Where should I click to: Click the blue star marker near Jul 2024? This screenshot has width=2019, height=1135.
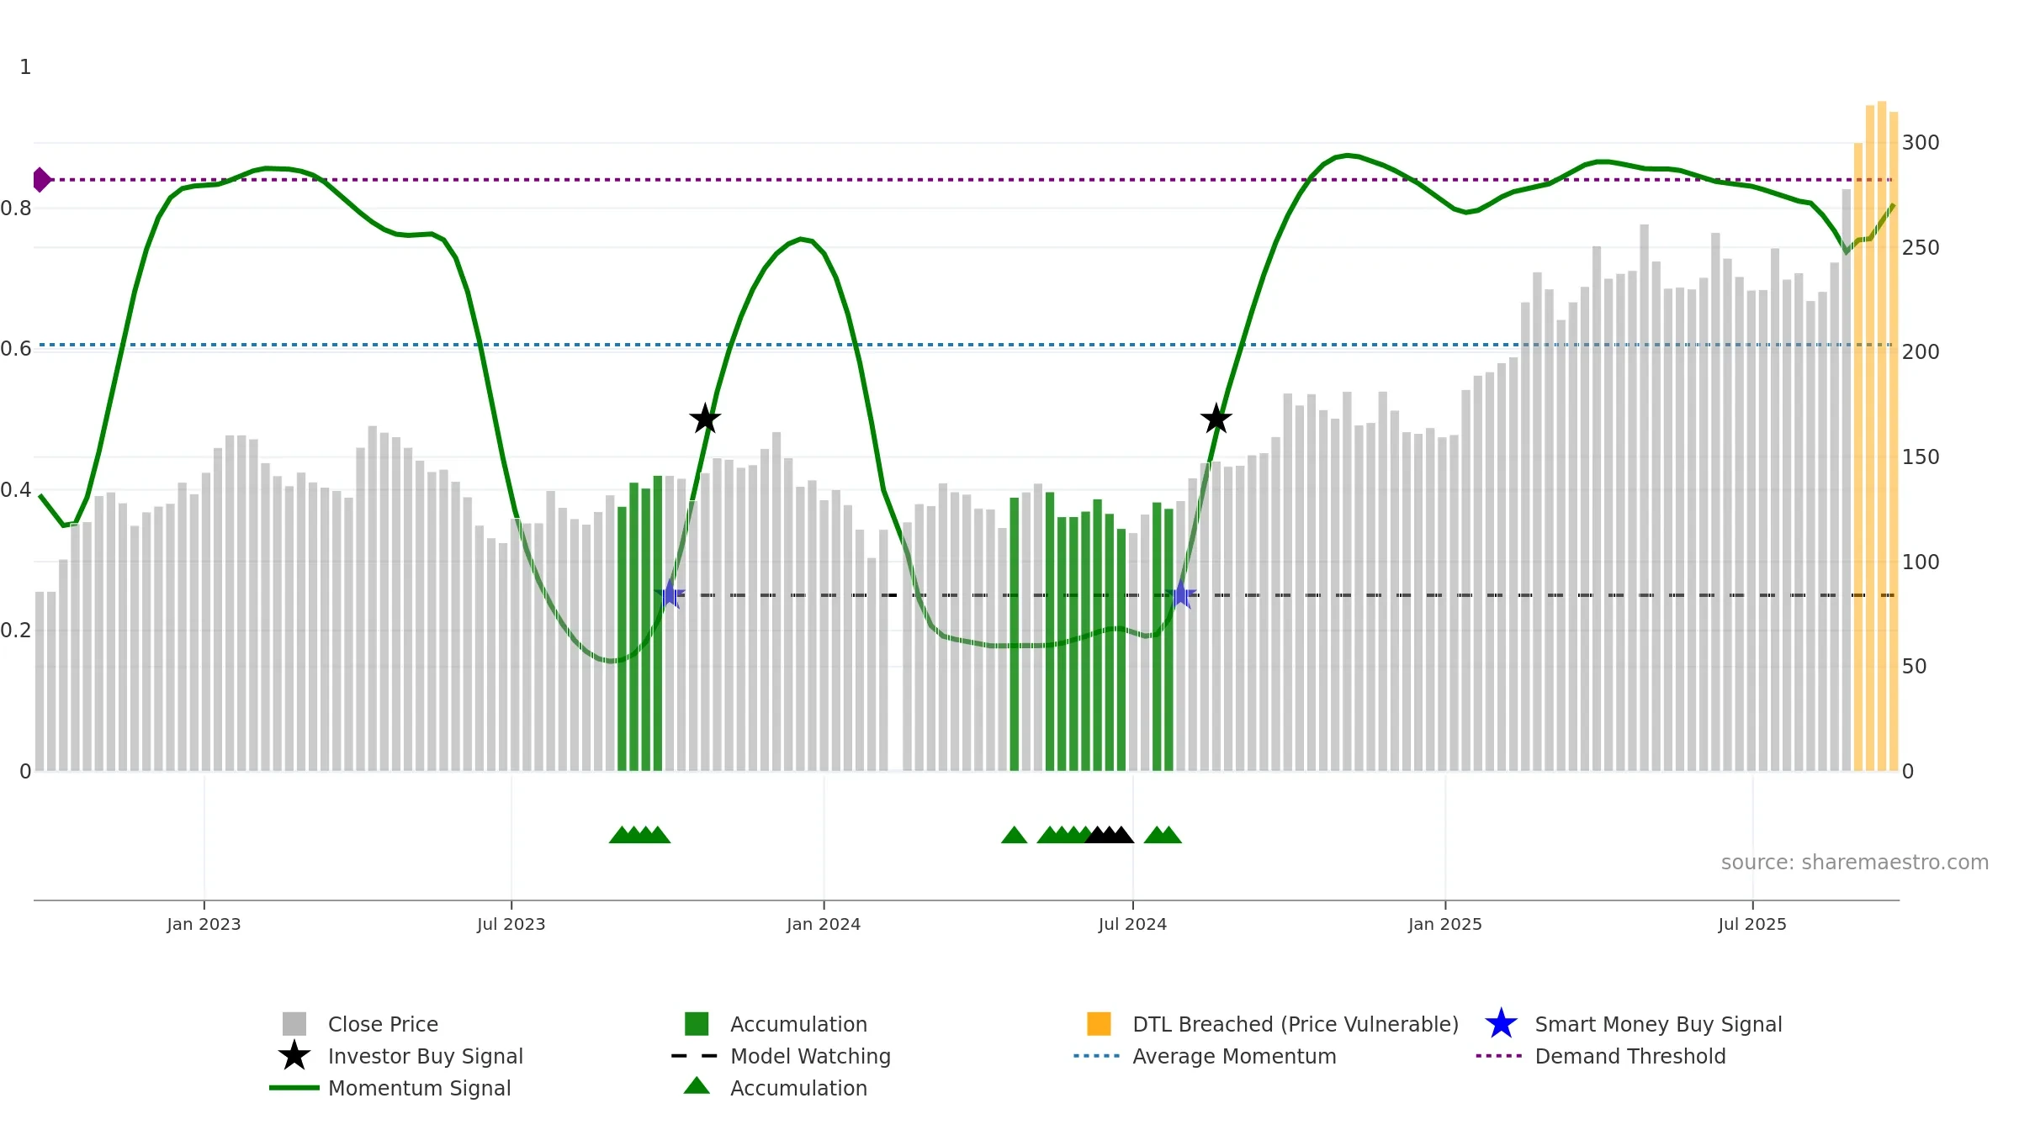pos(1180,594)
